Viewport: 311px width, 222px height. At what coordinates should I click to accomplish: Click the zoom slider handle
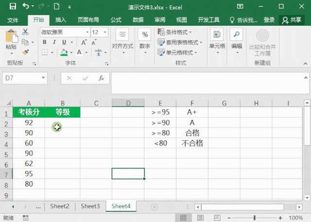click(x=255, y=218)
